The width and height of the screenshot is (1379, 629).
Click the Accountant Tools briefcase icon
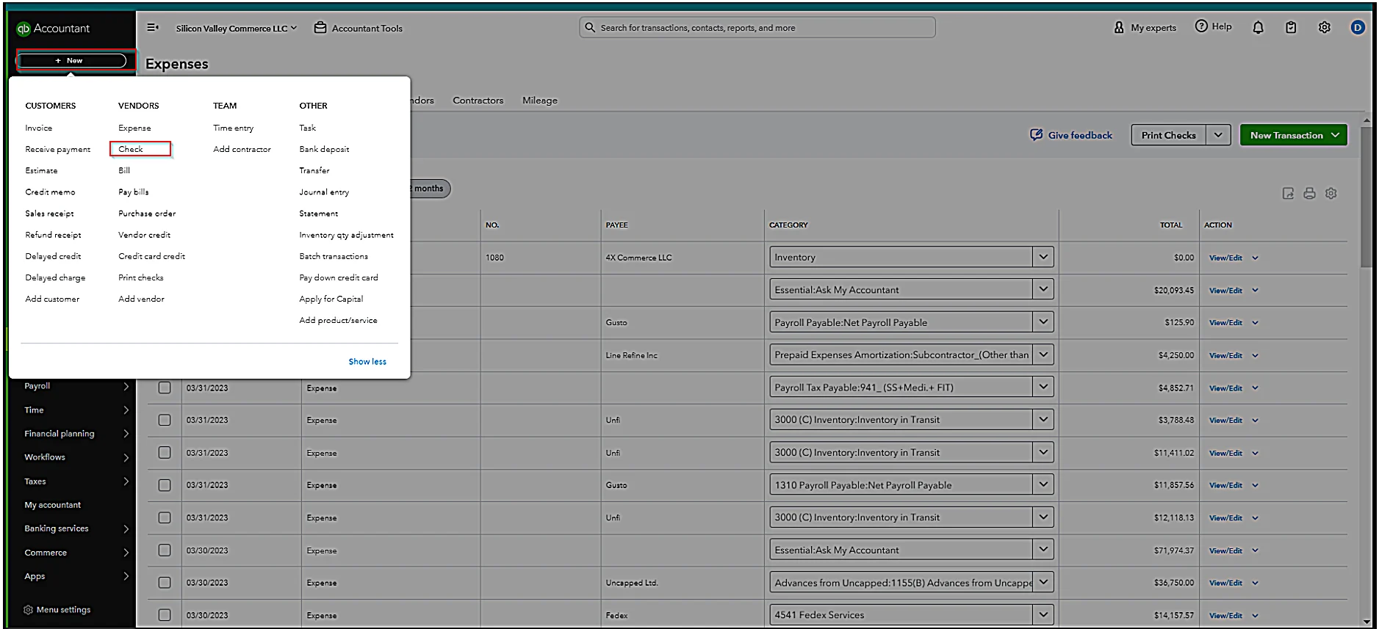coord(320,28)
